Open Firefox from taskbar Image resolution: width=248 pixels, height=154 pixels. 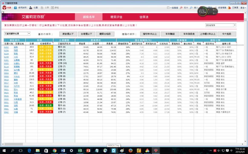click(x=130, y=150)
